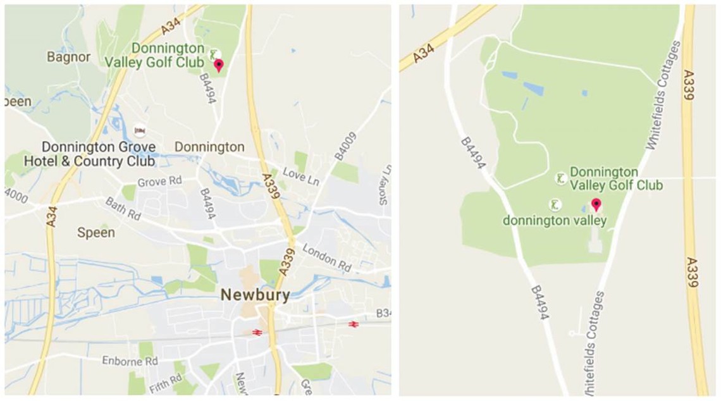The height and width of the screenshot is (401, 721).
Task: Select Donnington Grove Hotel & Country Club label
Action: coord(90,154)
